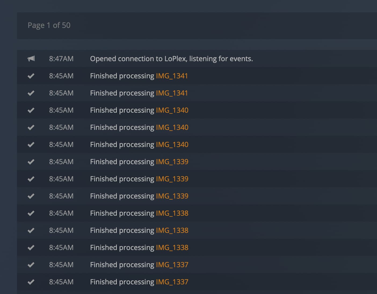Click the checkmark icon of topmost IMG_1341 entry
This screenshot has height=294, width=377.
click(x=31, y=76)
